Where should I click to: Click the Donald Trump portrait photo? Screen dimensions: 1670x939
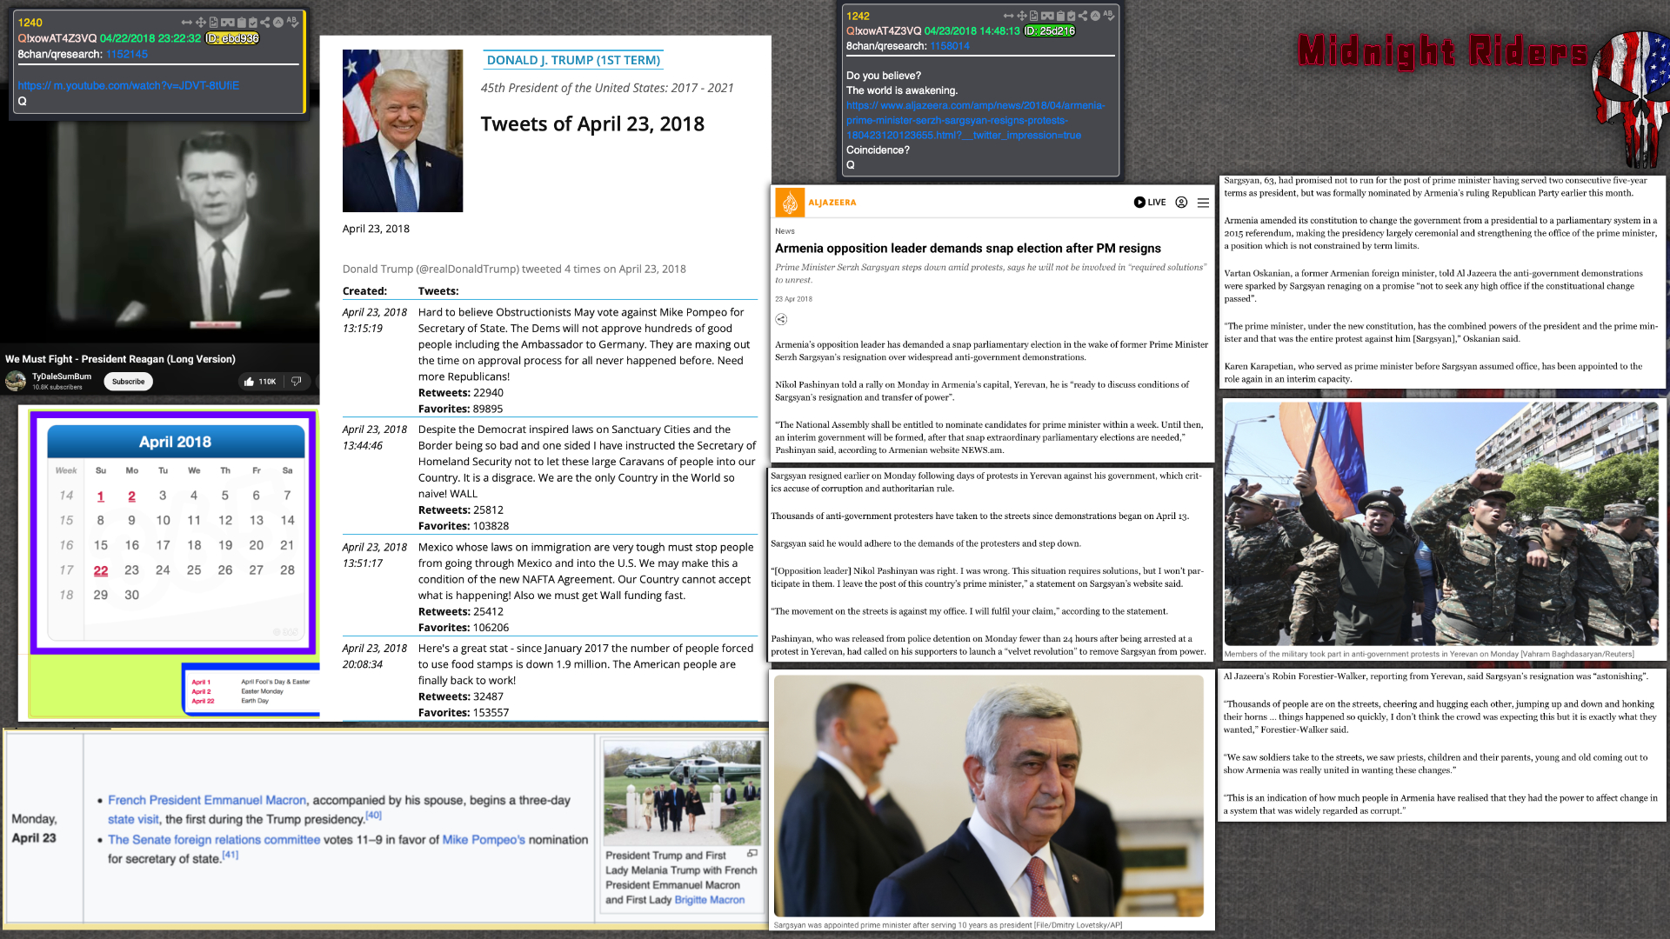click(x=403, y=130)
